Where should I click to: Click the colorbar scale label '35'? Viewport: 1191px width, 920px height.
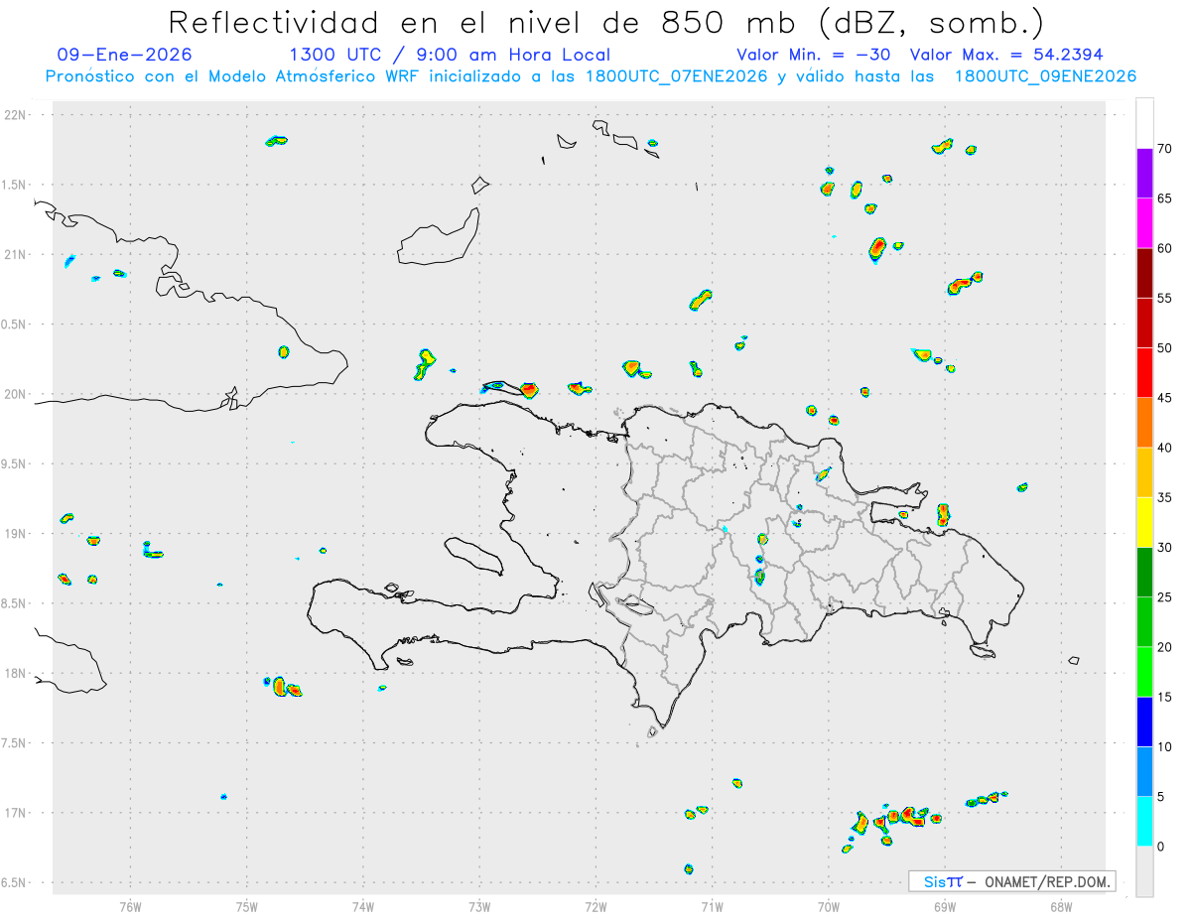pos(1165,497)
